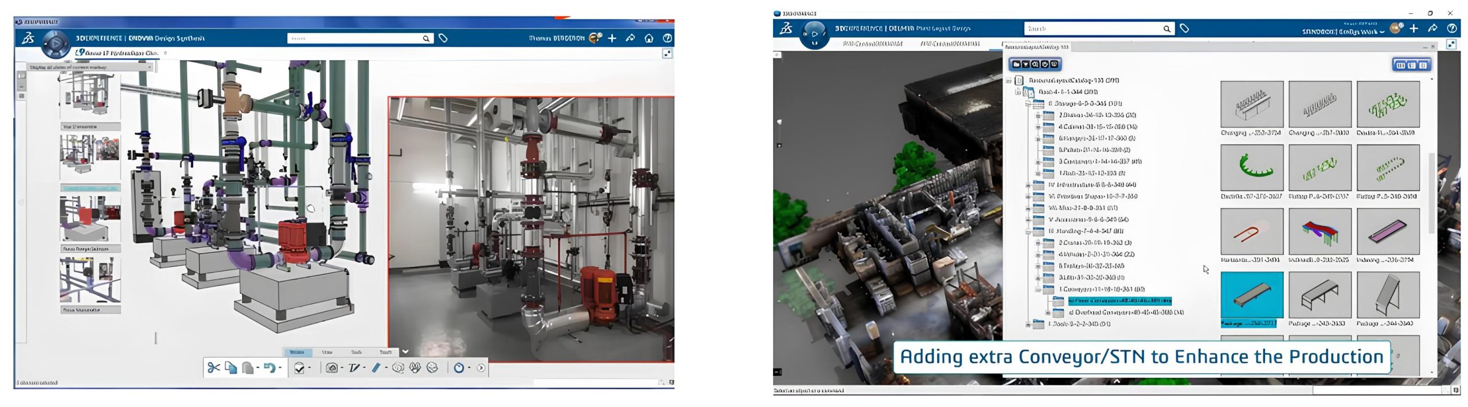1468x407 pixels.
Task: Select the highlighted blue conveyor thumbnail
Action: click(1251, 295)
